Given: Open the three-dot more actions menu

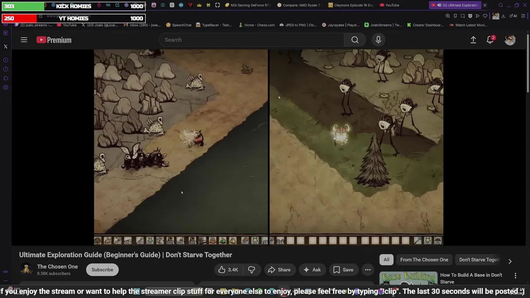Looking at the screenshot, I should pos(368,270).
